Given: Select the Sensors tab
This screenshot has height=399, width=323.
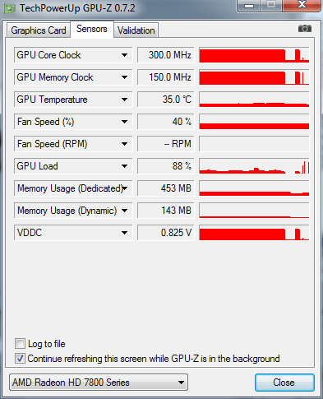Looking at the screenshot, I should point(92,29).
